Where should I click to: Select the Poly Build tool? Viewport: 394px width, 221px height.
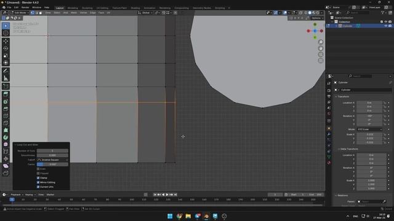click(6, 130)
